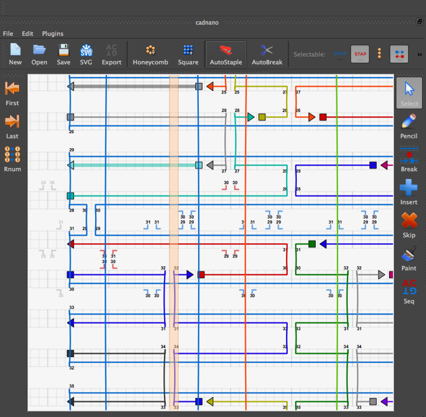Open the Seq sequence tool

pos(409,291)
